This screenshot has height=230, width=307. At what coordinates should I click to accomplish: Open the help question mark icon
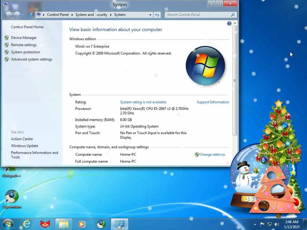coord(229,23)
